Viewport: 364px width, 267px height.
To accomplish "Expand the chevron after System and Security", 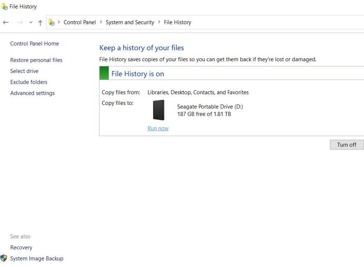I will pos(159,22).
